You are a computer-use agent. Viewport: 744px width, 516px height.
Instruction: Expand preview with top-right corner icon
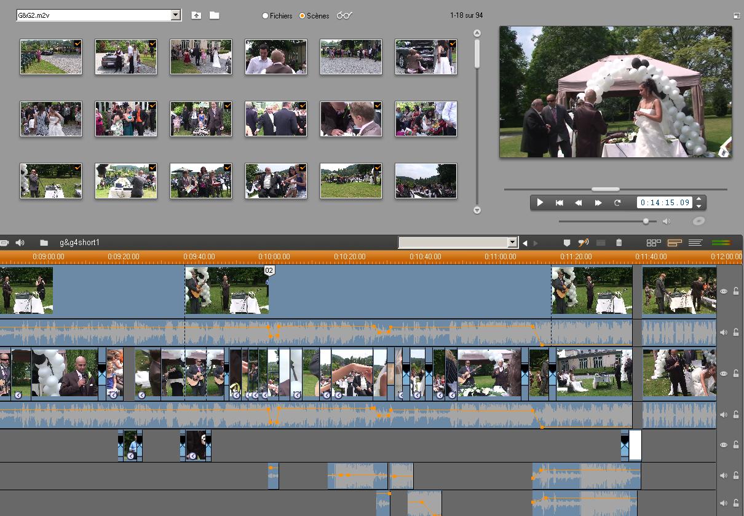pyautogui.click(x=737, y=16)
